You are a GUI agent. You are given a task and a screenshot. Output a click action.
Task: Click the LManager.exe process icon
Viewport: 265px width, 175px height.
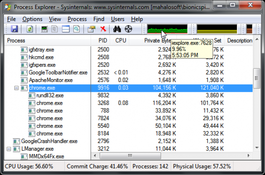coord(16,149)
